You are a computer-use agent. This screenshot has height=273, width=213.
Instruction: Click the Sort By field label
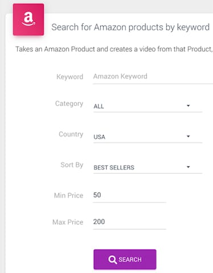tap(72, 165)
